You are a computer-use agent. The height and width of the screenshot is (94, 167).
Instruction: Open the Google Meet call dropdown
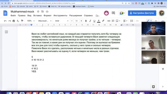pos(122,13)
